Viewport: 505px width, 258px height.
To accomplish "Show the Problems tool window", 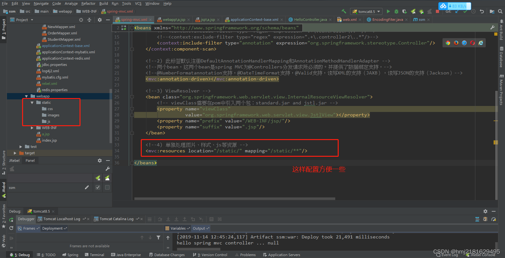I will [x=245, y=255].
